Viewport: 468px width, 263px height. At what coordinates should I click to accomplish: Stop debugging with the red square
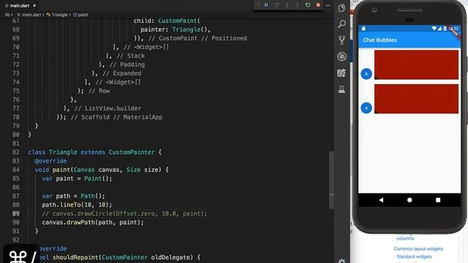tap(318, 5)
